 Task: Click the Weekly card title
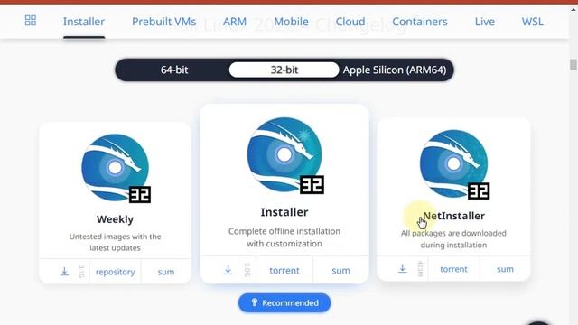(115, 219)
